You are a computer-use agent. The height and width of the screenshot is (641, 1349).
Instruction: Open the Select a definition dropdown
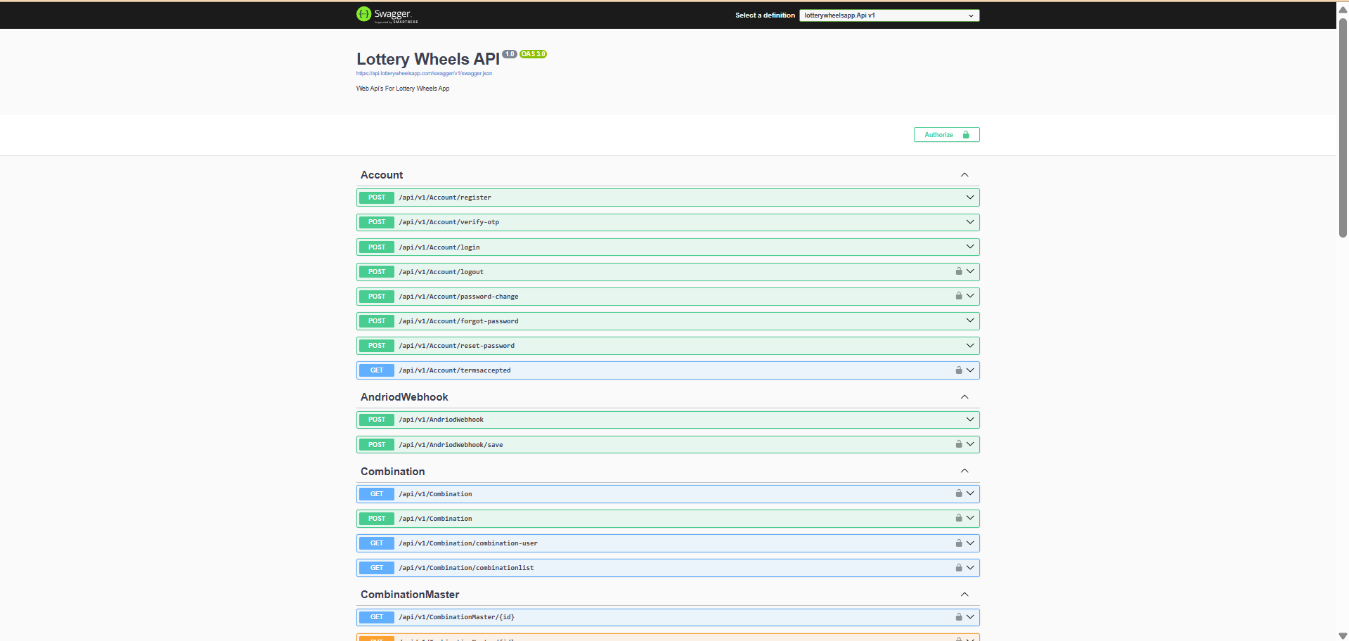[889, 15]
